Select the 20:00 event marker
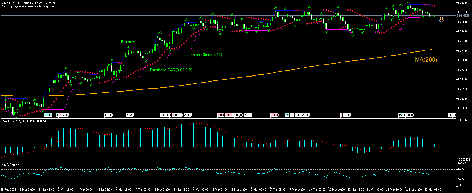Viewport: 472px width, 193px height. point(187,115)
